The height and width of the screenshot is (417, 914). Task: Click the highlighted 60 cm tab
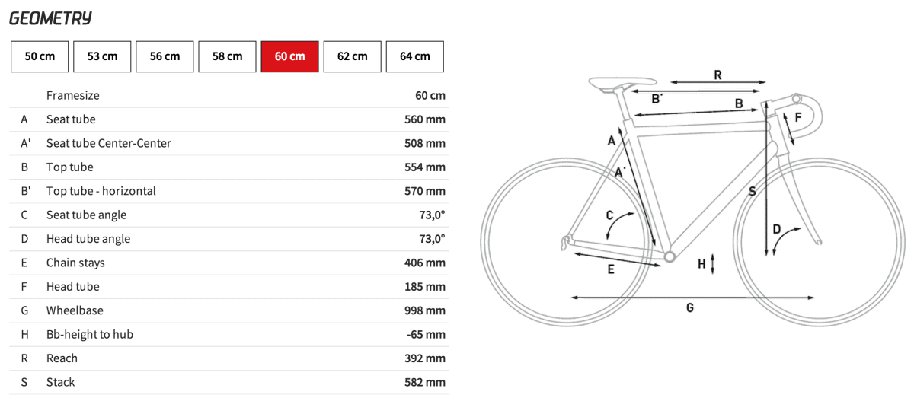coord(289,56)
